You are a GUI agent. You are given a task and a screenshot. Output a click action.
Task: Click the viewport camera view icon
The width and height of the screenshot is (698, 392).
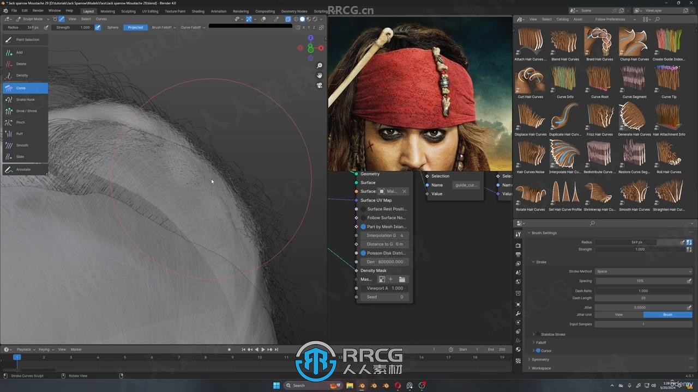pos(320,85)
